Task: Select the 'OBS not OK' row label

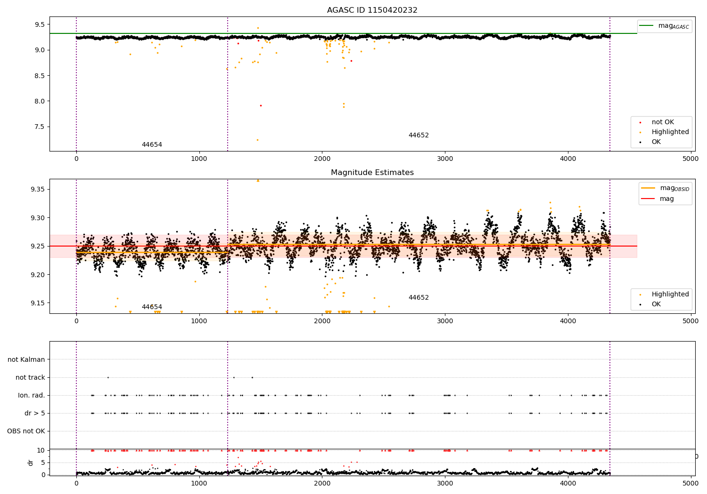Action: (26, 431)
